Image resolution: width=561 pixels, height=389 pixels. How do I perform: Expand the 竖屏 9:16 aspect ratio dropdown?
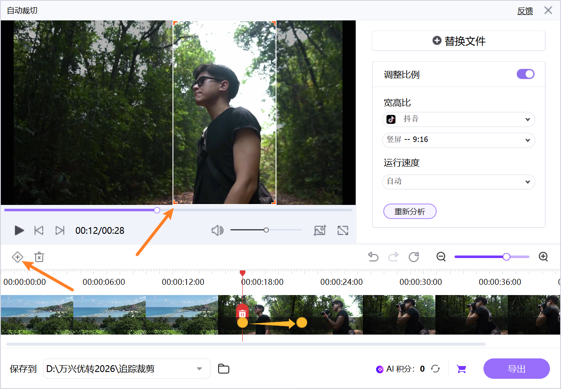[x=458, y=140]
